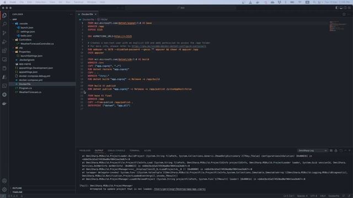353x198 pixels.
Task: Open the Extensions view
Action: click(x=4, y=51)
